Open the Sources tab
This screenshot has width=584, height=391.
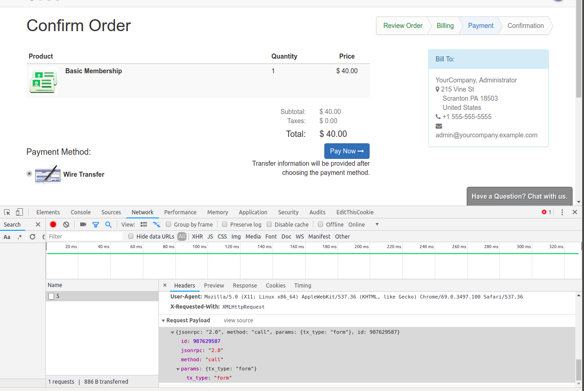pos(111,212)
